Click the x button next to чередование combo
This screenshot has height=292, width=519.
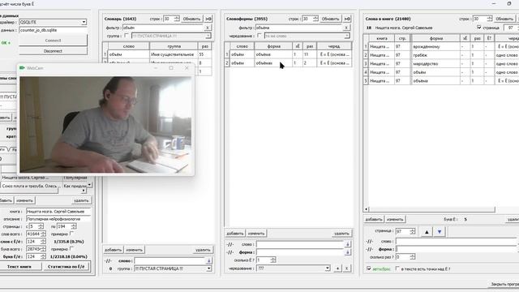click(346, 268)
